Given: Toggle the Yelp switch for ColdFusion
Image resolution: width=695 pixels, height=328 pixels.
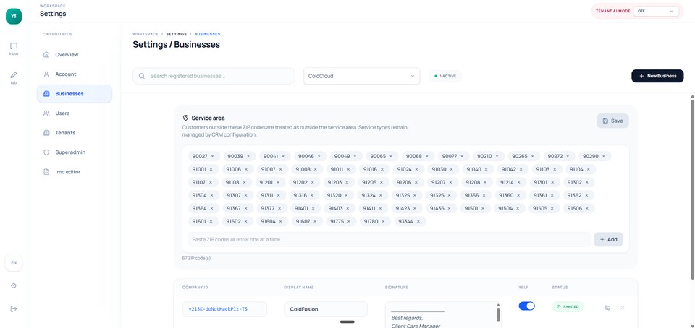Looking at the screenshot, I should click(526, 306).
